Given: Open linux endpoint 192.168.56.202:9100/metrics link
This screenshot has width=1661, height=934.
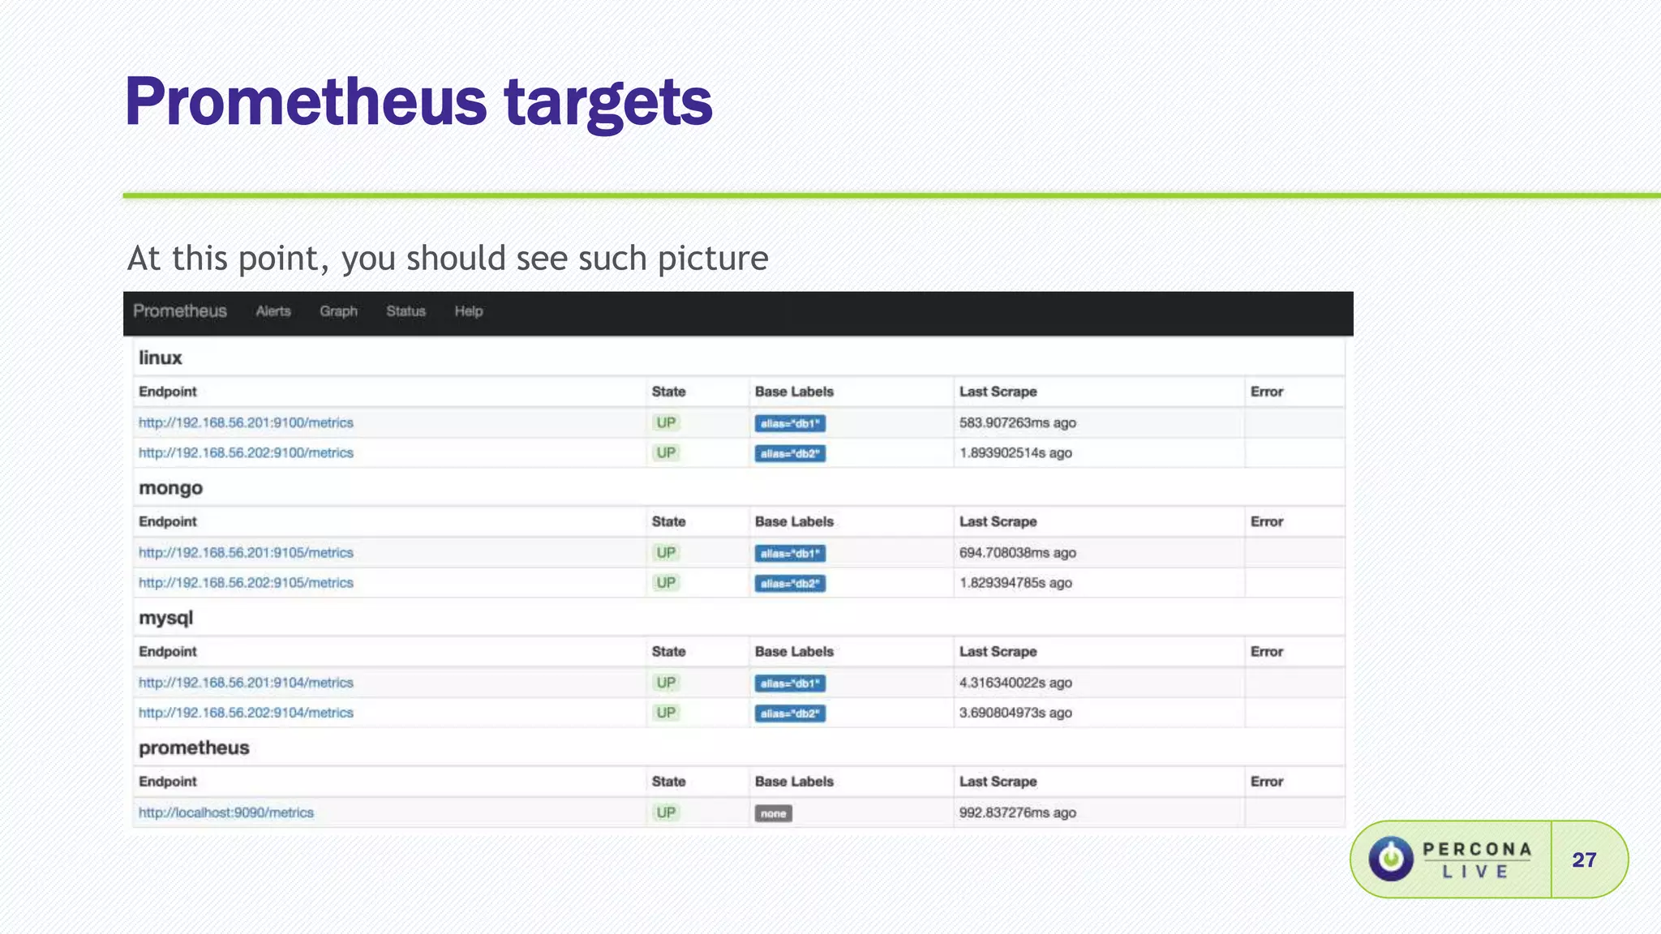Looking at the screenshot, I should [x=246, y=452].
